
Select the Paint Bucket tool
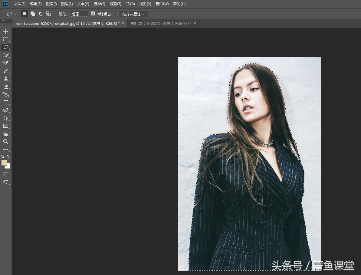[x=6, y=94]
